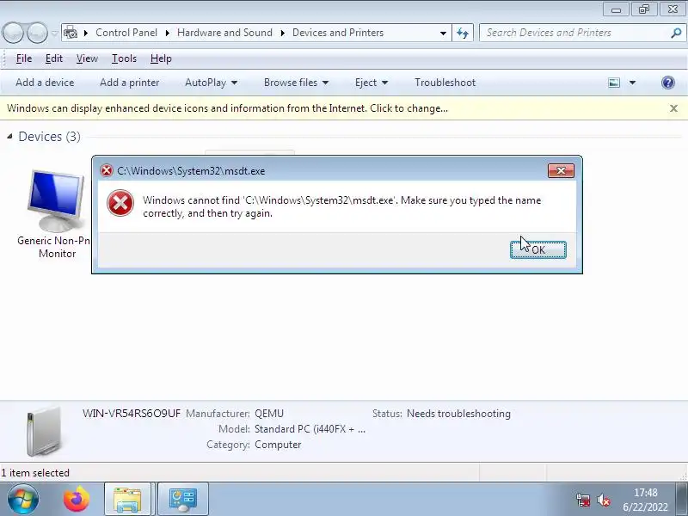The height and width of the screenshot is (516, 688).
Task: Open the View menu
Action: click(x=87, y=58)
